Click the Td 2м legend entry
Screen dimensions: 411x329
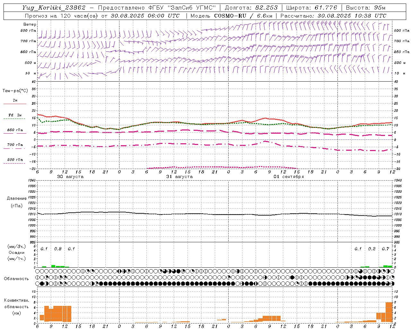click(x=15, y=115)
